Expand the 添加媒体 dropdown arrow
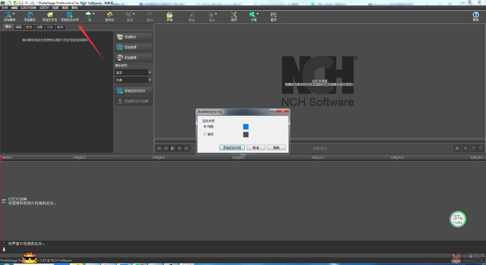The width and height of the screenshot is (486, 265). point(14,14)
